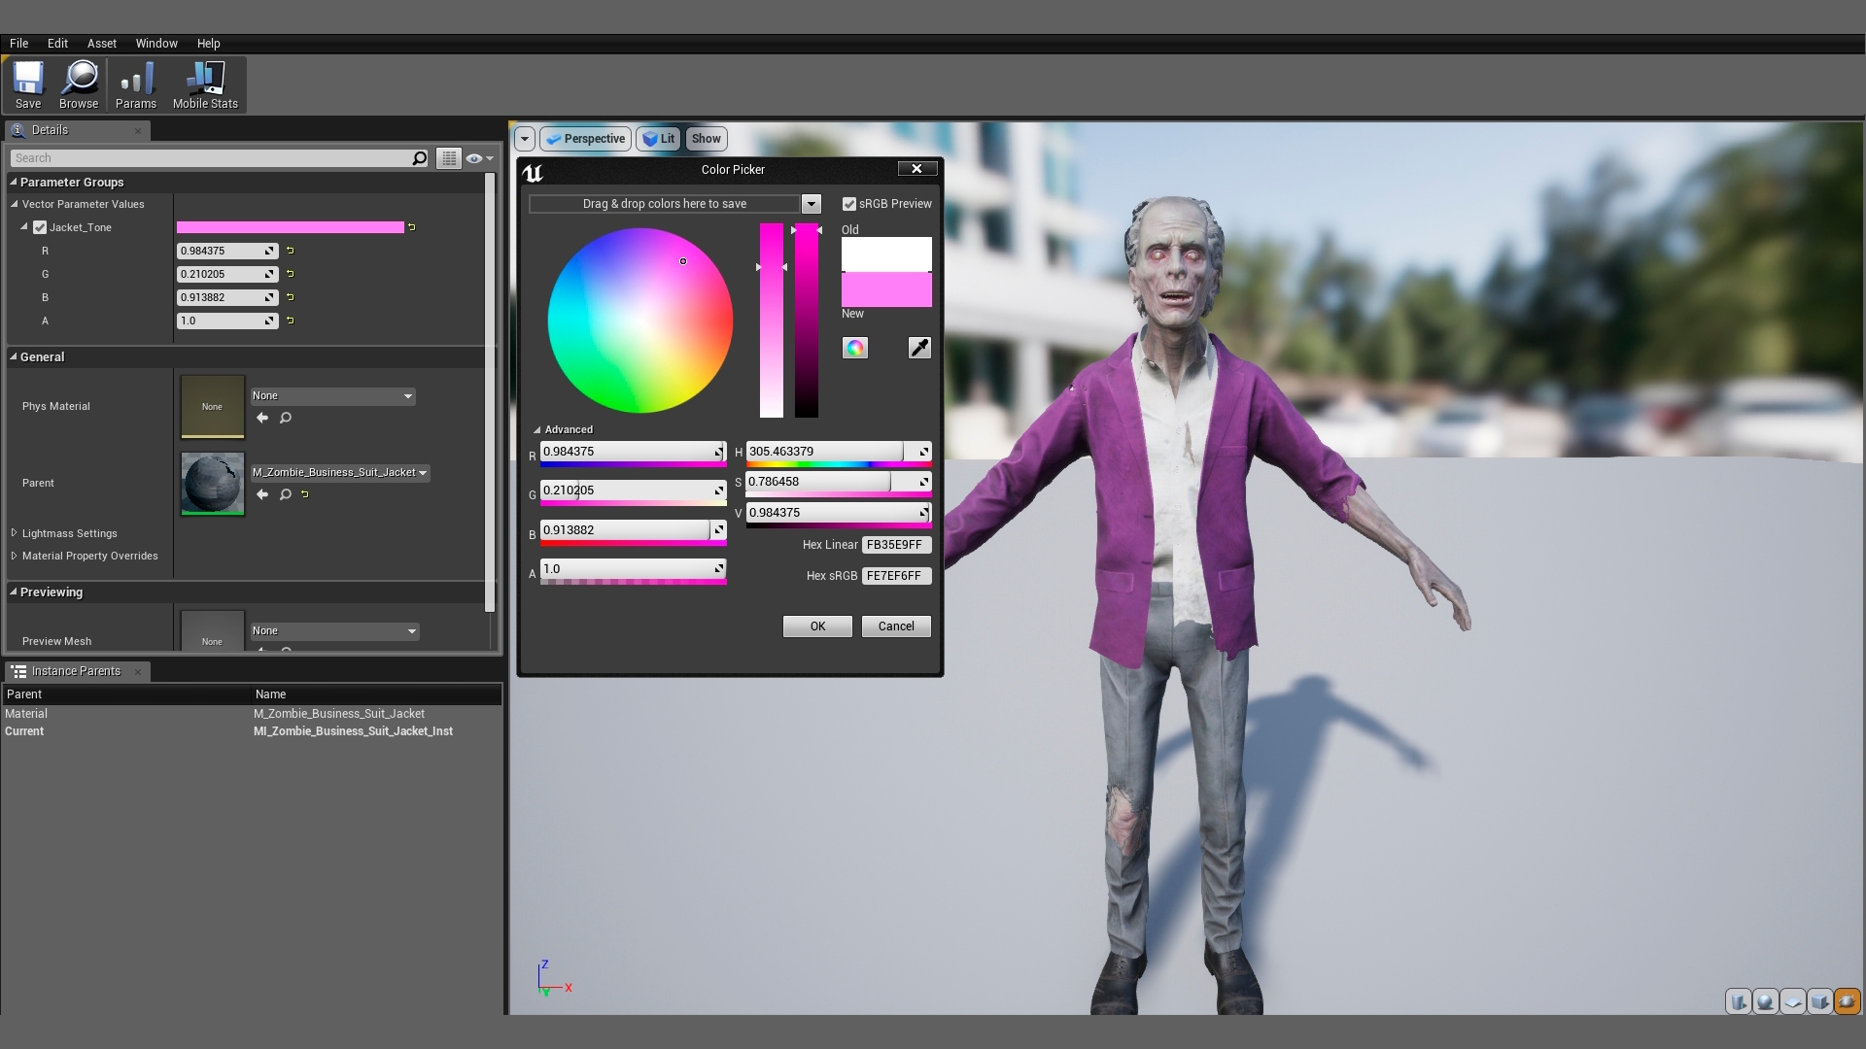Click the color wheel/spectrum toggle icon
Viewport: 1866px width, 1049px height.
point(854,348)
